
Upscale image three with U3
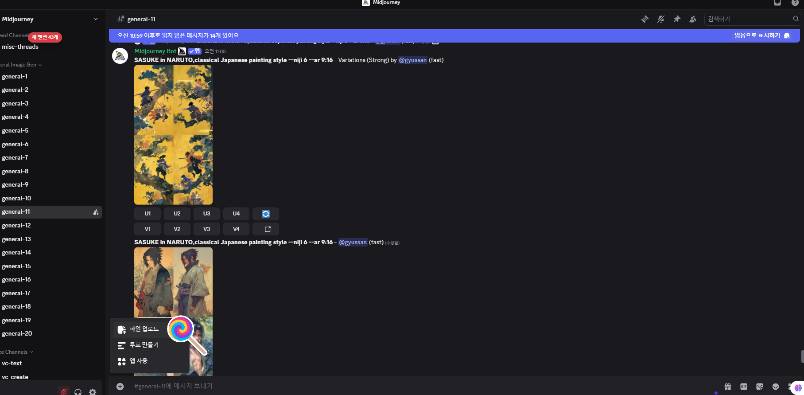click(207, 214)
